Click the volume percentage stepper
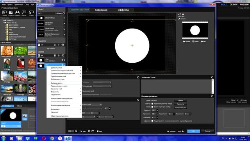Image resolution: width=250 pixels, height=141 pixels. pyautogui.click(x=157, y=114)
